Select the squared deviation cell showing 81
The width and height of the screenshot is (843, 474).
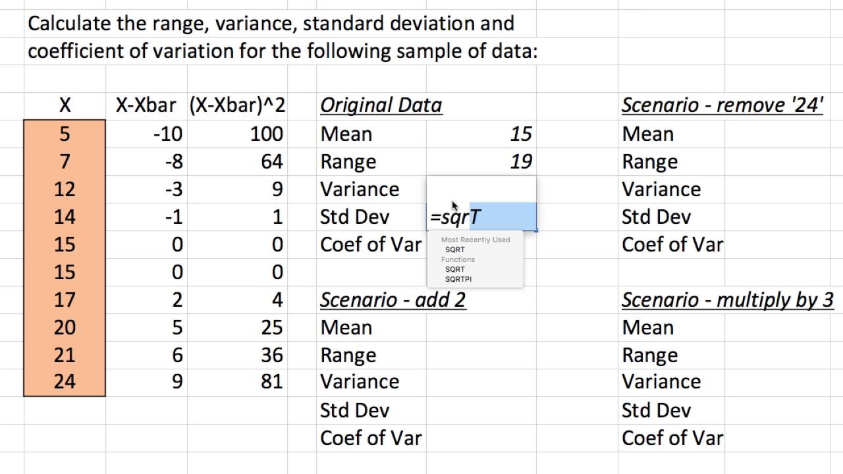[237, 382]
